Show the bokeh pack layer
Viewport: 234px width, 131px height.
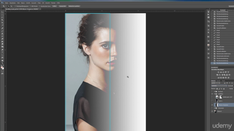212,97
